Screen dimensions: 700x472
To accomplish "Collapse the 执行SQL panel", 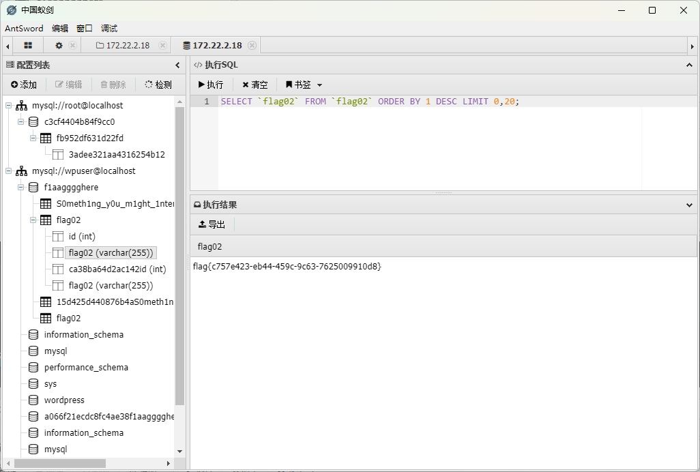I will click(x=689, y=65).
